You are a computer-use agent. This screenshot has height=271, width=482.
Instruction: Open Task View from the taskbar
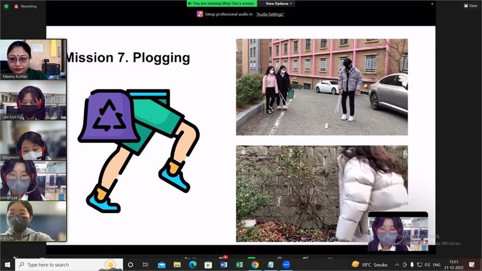(145, 265)
